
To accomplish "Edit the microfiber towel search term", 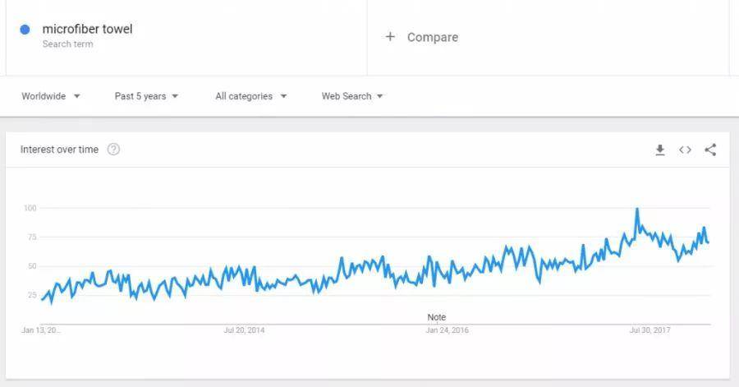I will (88, 30).
